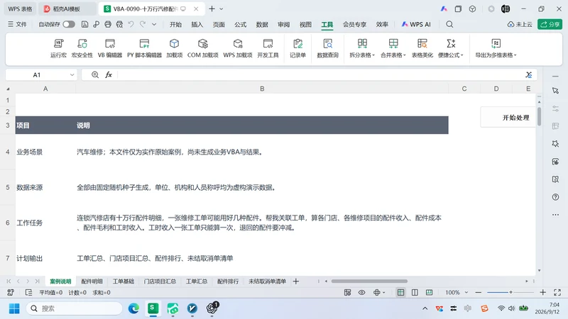The width and height of the screenshot is (568, 319).
Task: Print using the printer icon
Action: pos(108,24)
